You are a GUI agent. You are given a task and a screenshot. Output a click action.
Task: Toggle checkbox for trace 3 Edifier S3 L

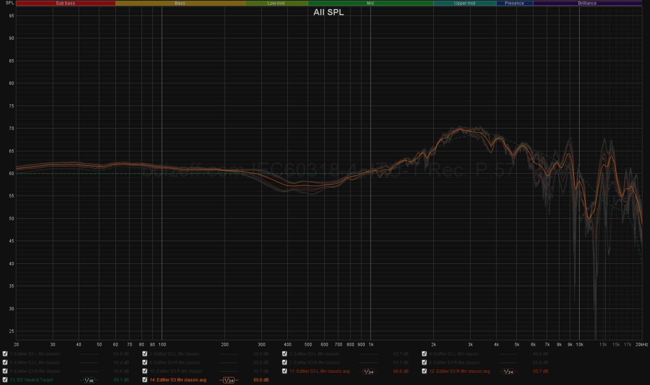pos(284,354)
